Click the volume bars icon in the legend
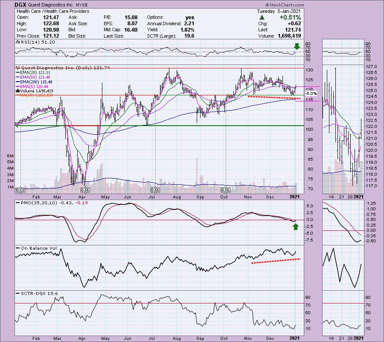 click(17, 91)
